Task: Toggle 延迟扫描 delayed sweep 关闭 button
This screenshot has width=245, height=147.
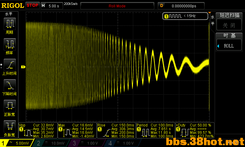Action: click(x=229, y=25)
